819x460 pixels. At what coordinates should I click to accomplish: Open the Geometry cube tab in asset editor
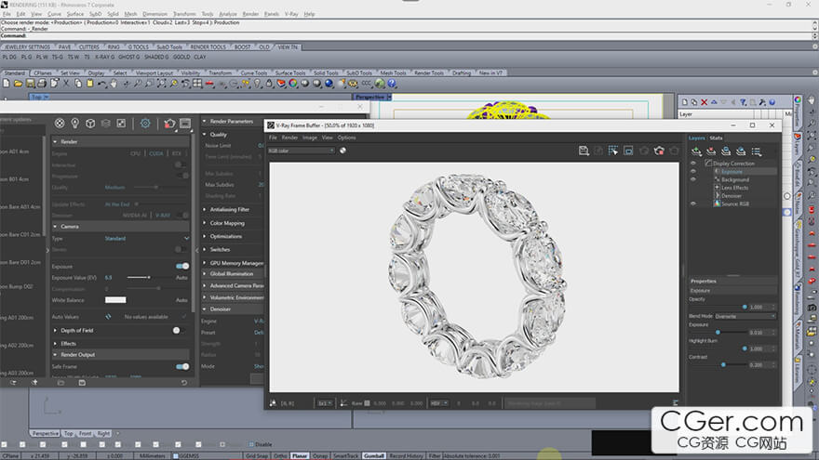(90, 123)
